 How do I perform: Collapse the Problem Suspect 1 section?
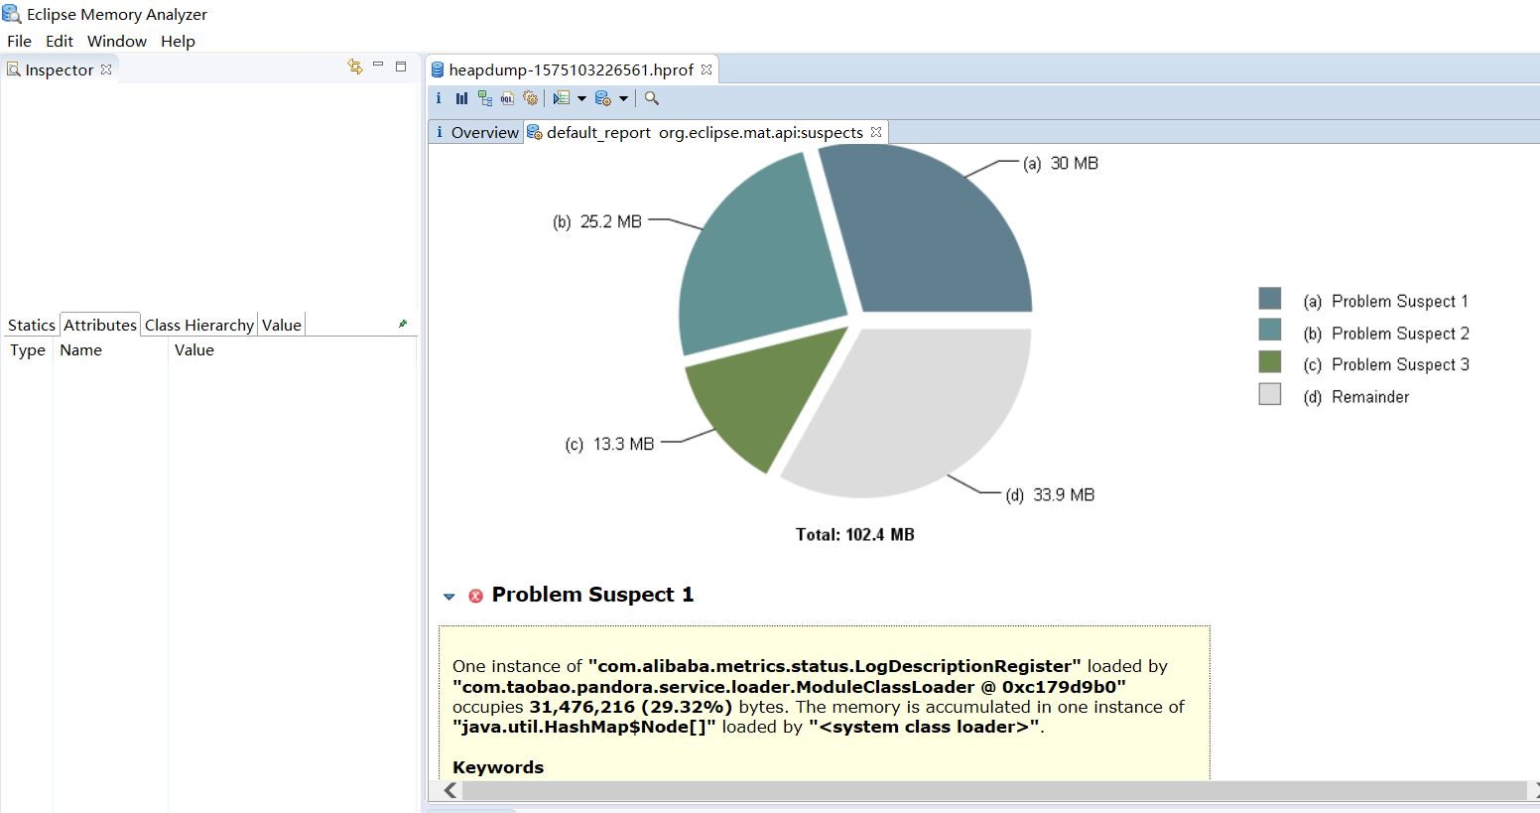449,597
